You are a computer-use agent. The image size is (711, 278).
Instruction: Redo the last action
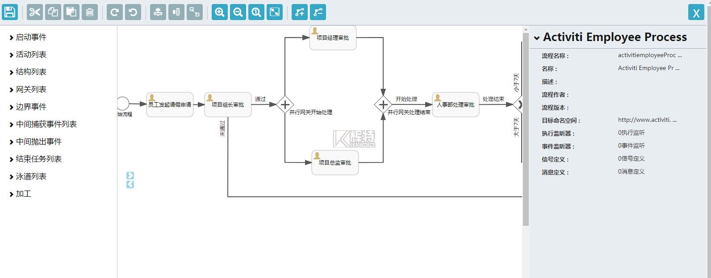tap(115, 12)
